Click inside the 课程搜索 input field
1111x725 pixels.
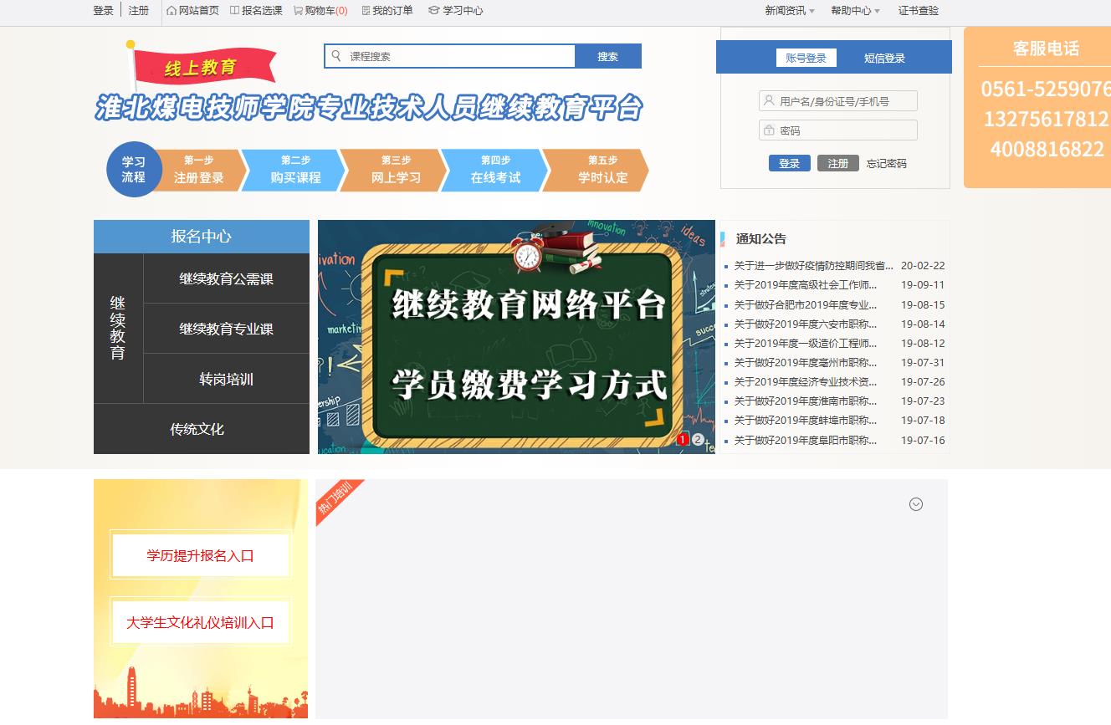[x=452, y=56]
